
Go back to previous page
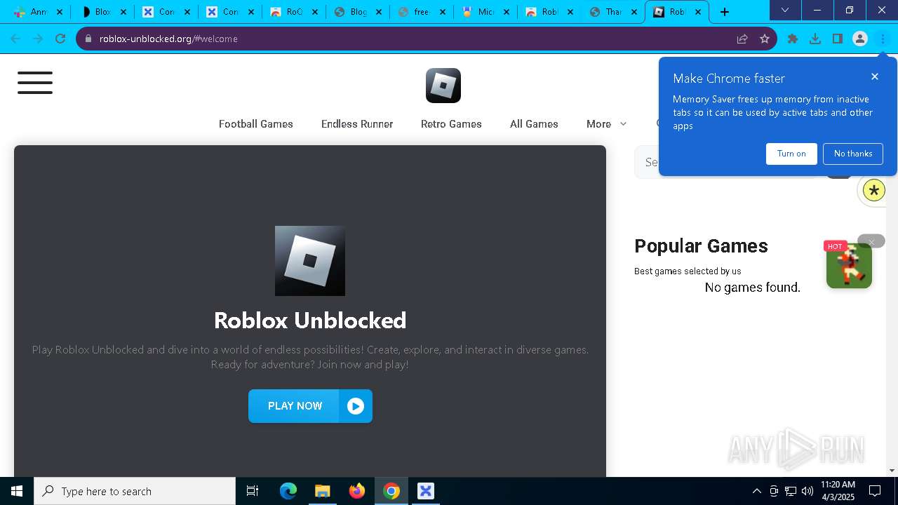(15, 39)
